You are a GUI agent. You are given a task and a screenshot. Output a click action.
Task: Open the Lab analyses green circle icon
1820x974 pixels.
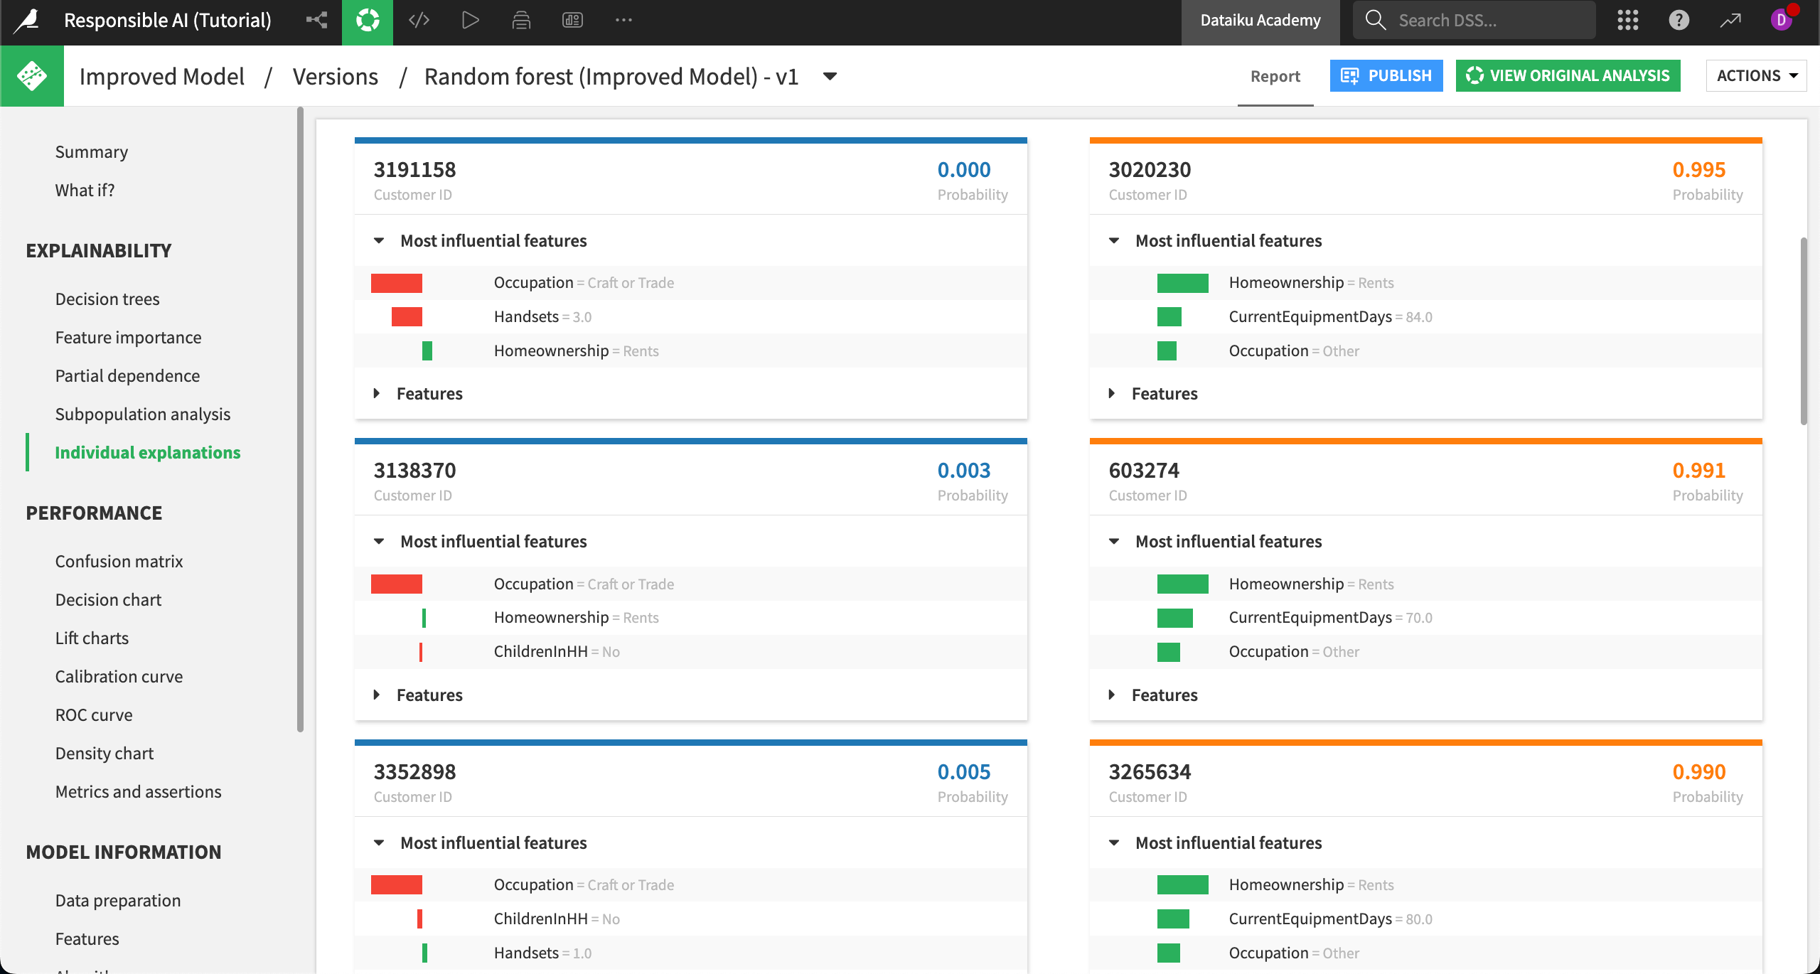[368, 20]
